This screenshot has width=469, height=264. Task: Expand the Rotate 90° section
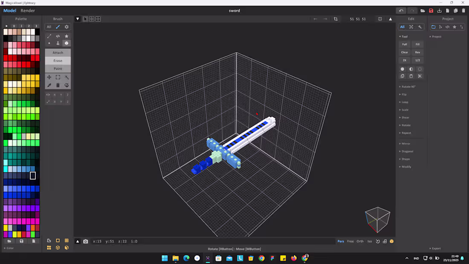[x=407, y=87]
